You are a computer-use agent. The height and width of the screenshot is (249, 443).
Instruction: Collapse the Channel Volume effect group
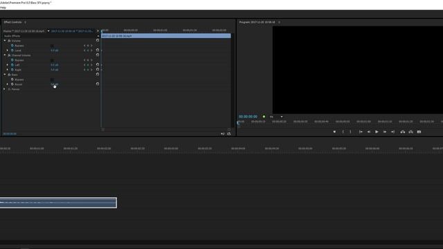coord(5,55)
